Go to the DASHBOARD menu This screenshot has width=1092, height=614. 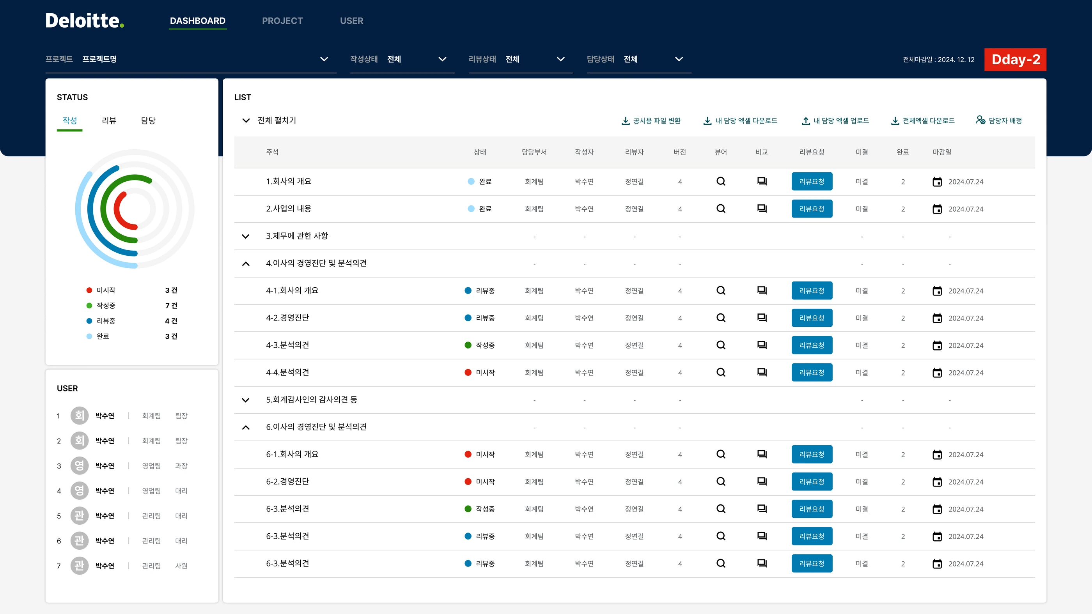tap(198, 21)
